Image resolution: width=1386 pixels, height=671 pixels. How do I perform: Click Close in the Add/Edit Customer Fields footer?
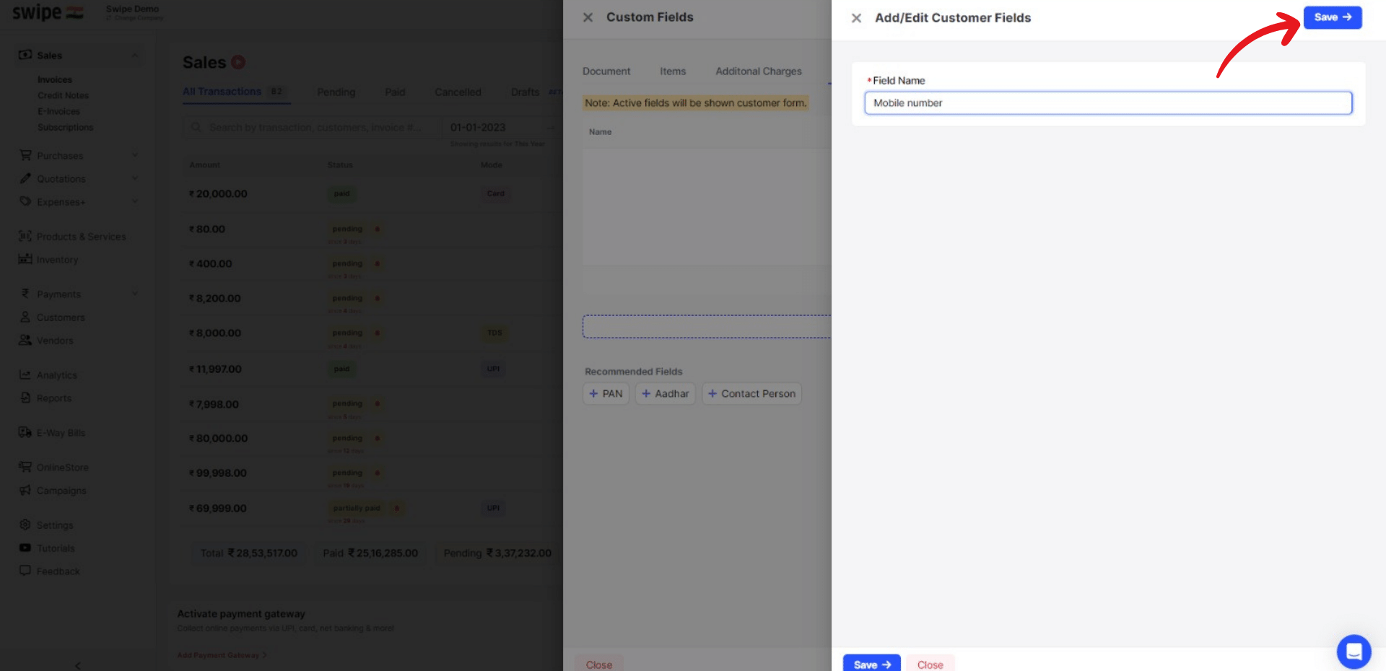click(930, 663)
